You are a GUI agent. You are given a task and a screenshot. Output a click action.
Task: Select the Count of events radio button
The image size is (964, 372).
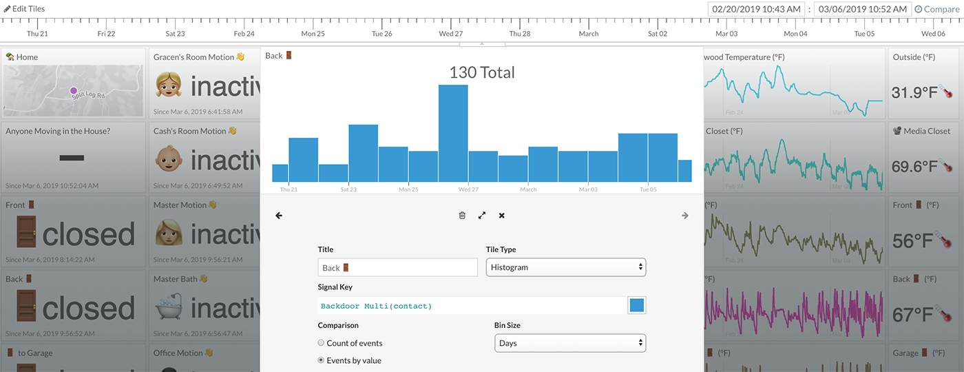[321, 343]
